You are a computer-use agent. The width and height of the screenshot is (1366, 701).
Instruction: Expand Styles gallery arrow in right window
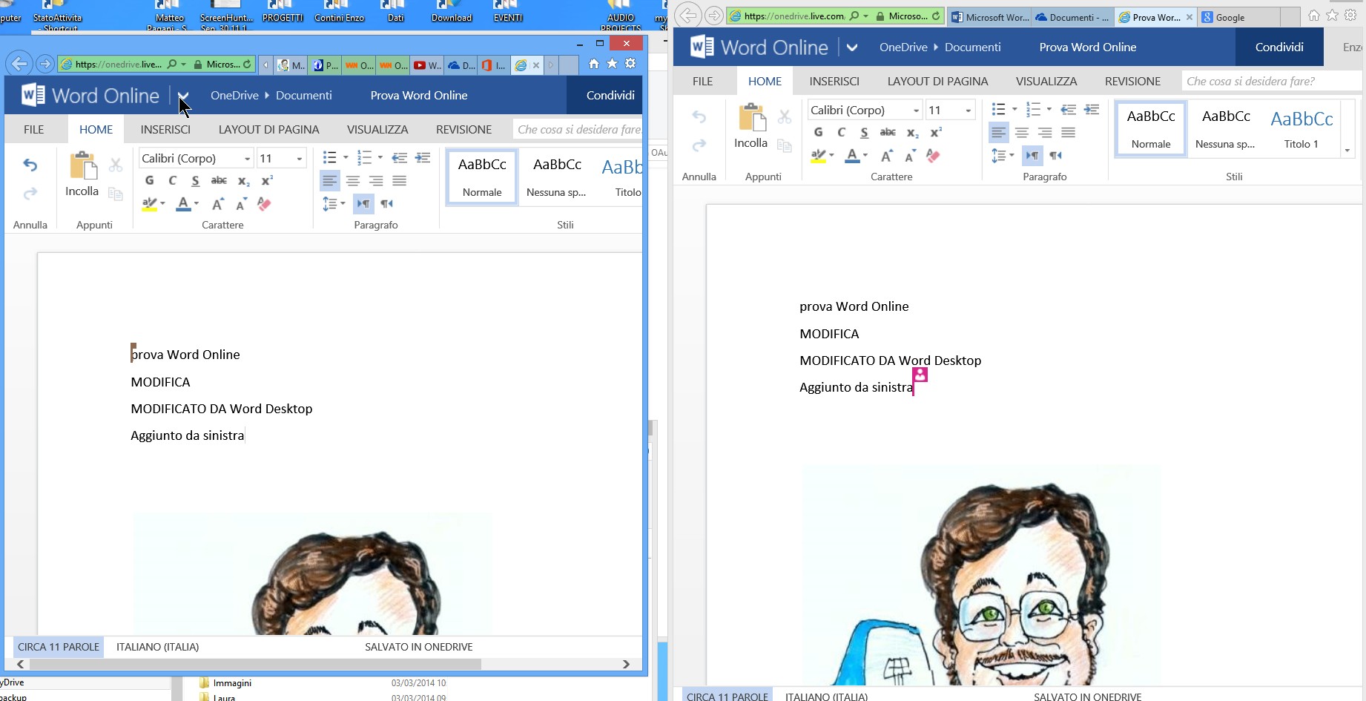1347,151
